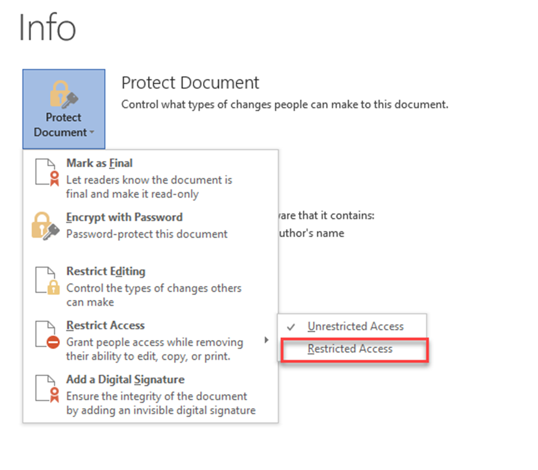Image resolution: width=538 pixels, height=470 pixels.
Task: Select the Unrestricted Access submenu option
Action: (355, 326)
